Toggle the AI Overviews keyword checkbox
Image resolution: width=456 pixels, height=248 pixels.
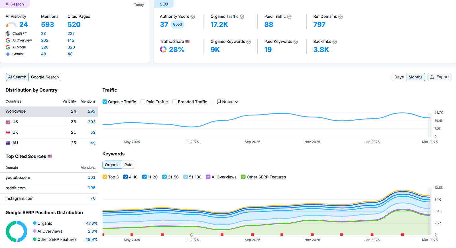[x=208, y=177]
